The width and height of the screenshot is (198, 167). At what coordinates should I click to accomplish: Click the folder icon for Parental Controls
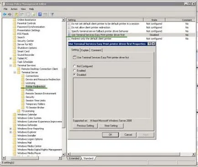point(15,23)
